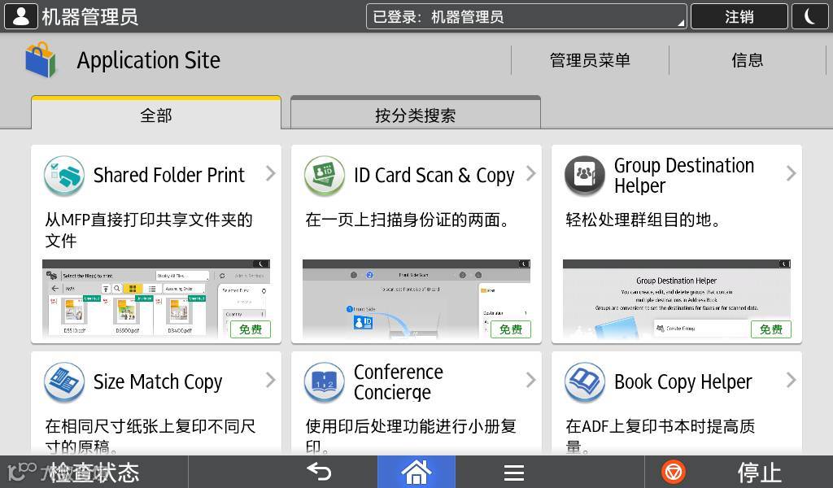Tap the Application Site shopping bag icon
The width and height of the screenshot is (833, 488).
point(41,60)
